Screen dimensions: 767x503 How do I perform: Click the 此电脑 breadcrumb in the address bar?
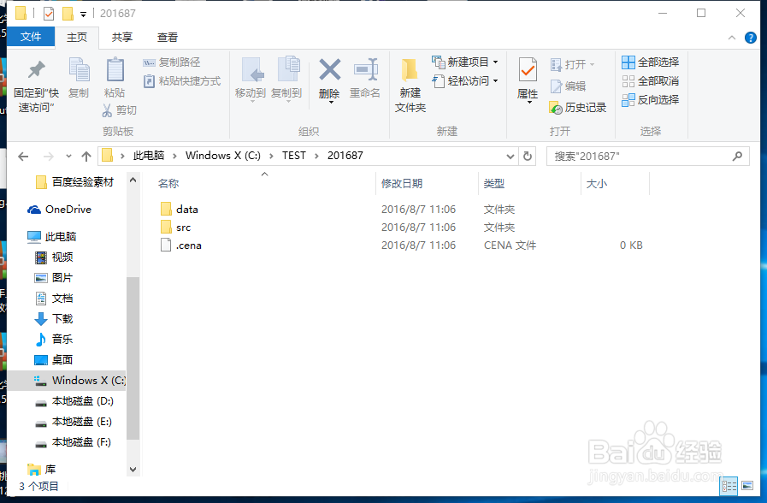tap(149, 156)
